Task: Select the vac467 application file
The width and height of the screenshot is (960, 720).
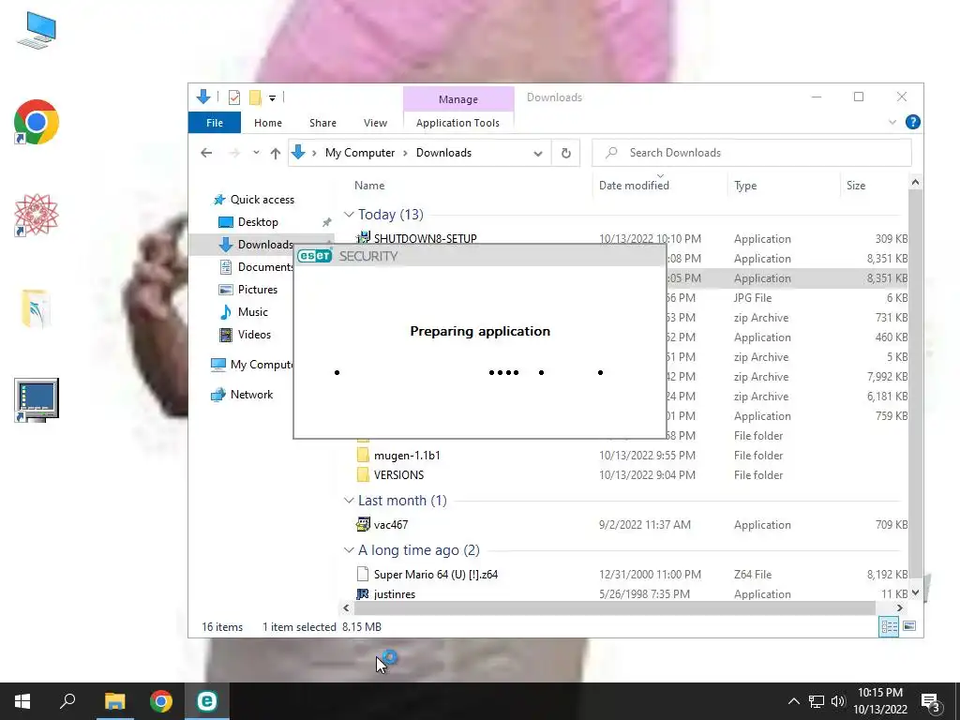Action: pyautogui.click(x=391, y=525)
